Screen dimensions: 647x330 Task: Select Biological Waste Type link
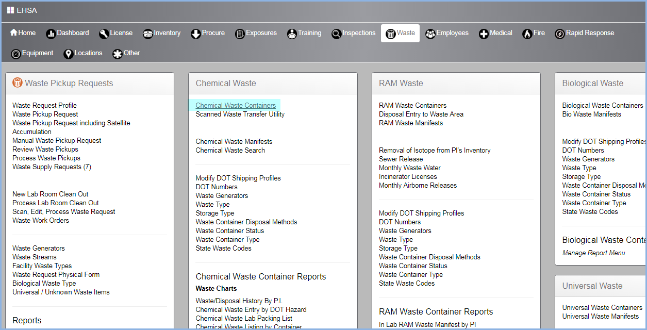tap(44, 284)
